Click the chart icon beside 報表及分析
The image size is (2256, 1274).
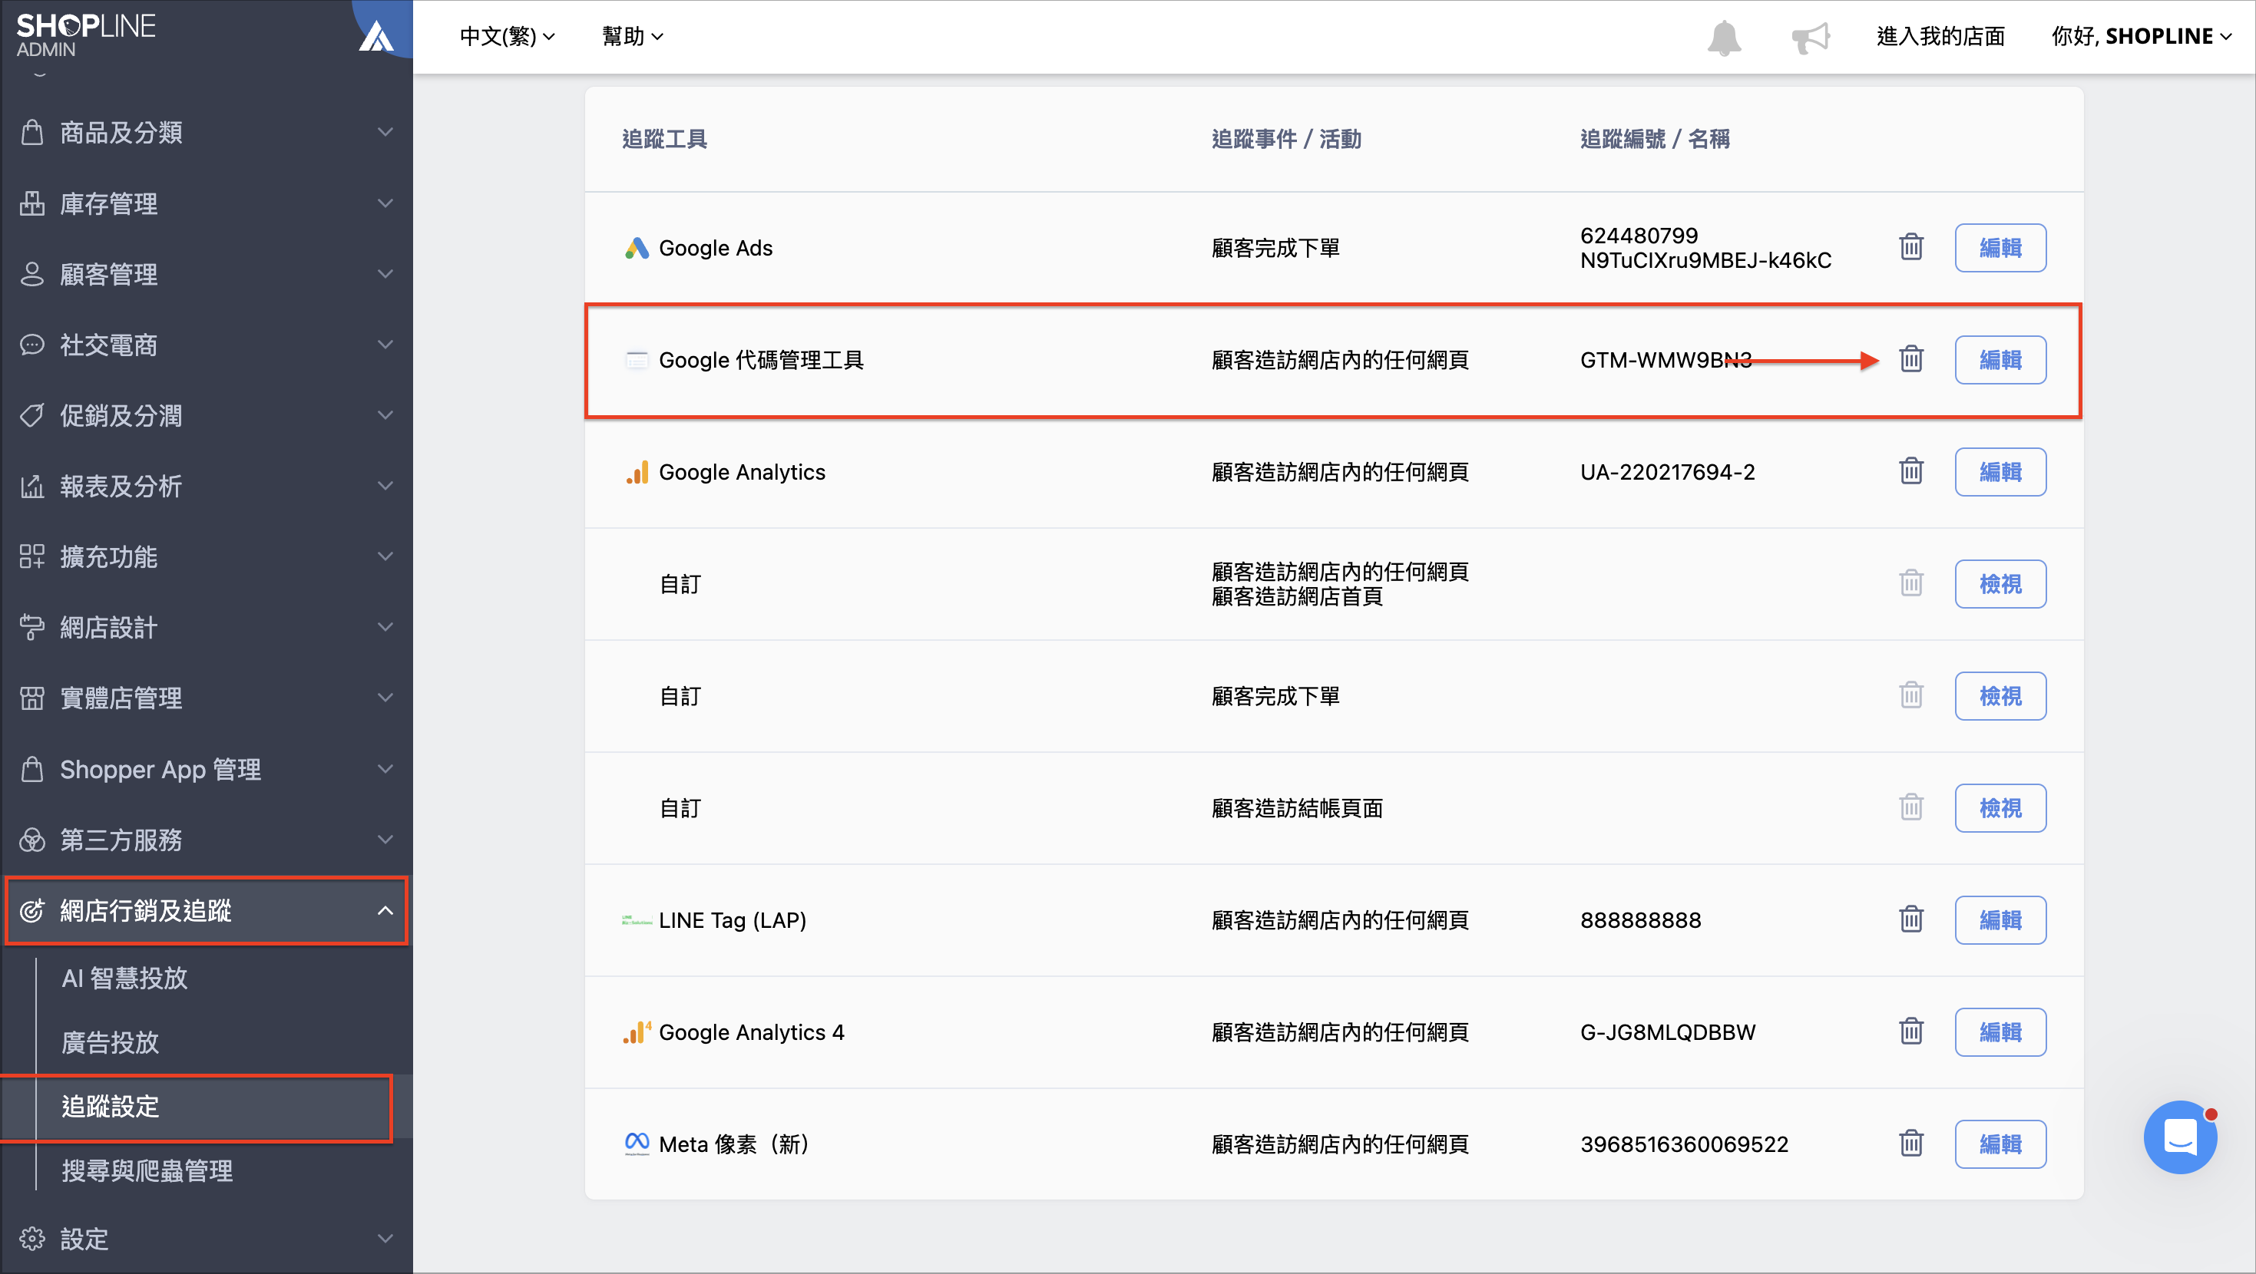coord(32,486)
